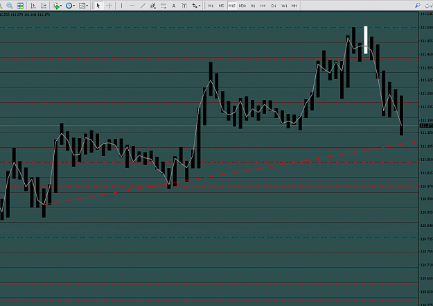This screenshot has height=306, width=433.
Task: Expand the Periods dropdown arrow
Action: [x=73, y=6]
